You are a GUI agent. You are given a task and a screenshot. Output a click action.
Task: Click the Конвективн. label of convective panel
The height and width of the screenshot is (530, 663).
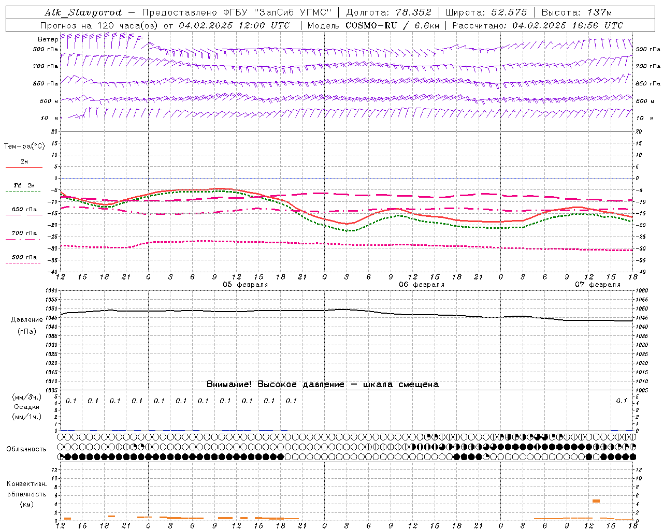point(26,484)
